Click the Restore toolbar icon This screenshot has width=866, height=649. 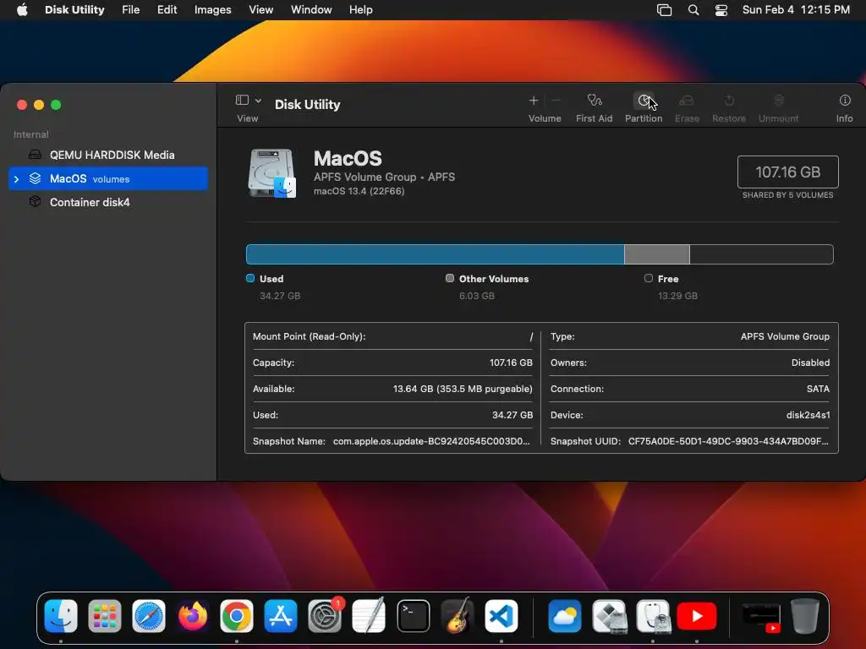tap(729, 101)
